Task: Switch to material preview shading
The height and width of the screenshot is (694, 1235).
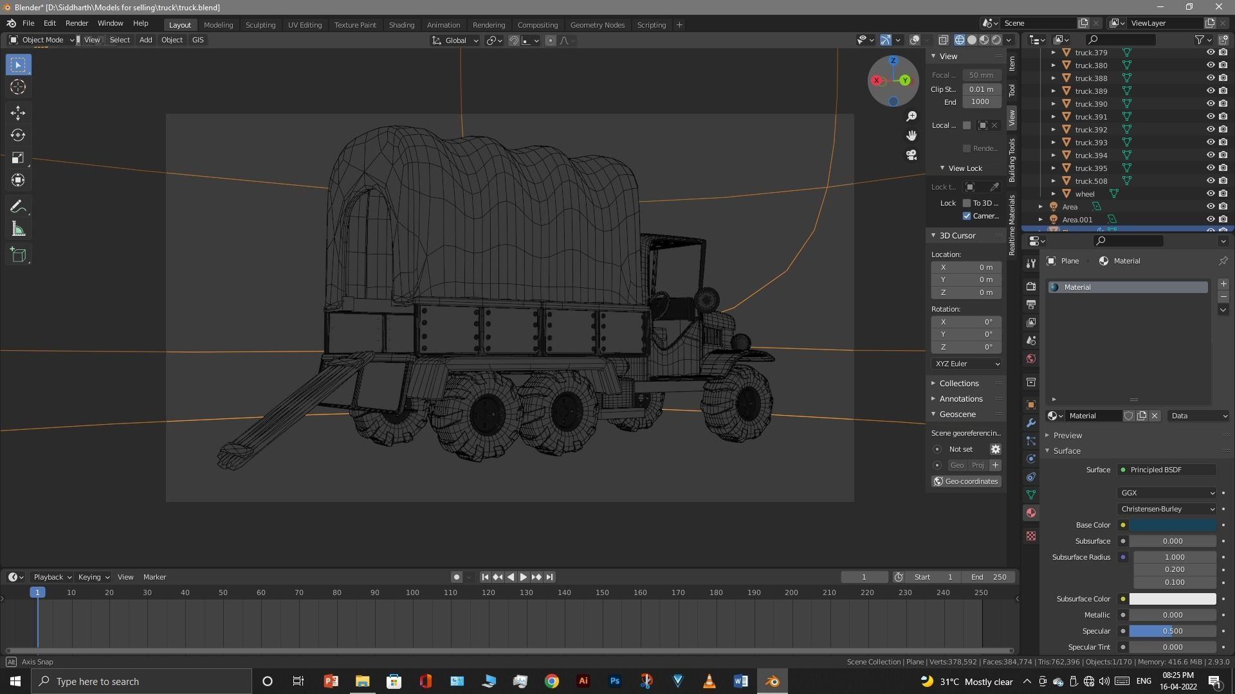Action: 984,40
